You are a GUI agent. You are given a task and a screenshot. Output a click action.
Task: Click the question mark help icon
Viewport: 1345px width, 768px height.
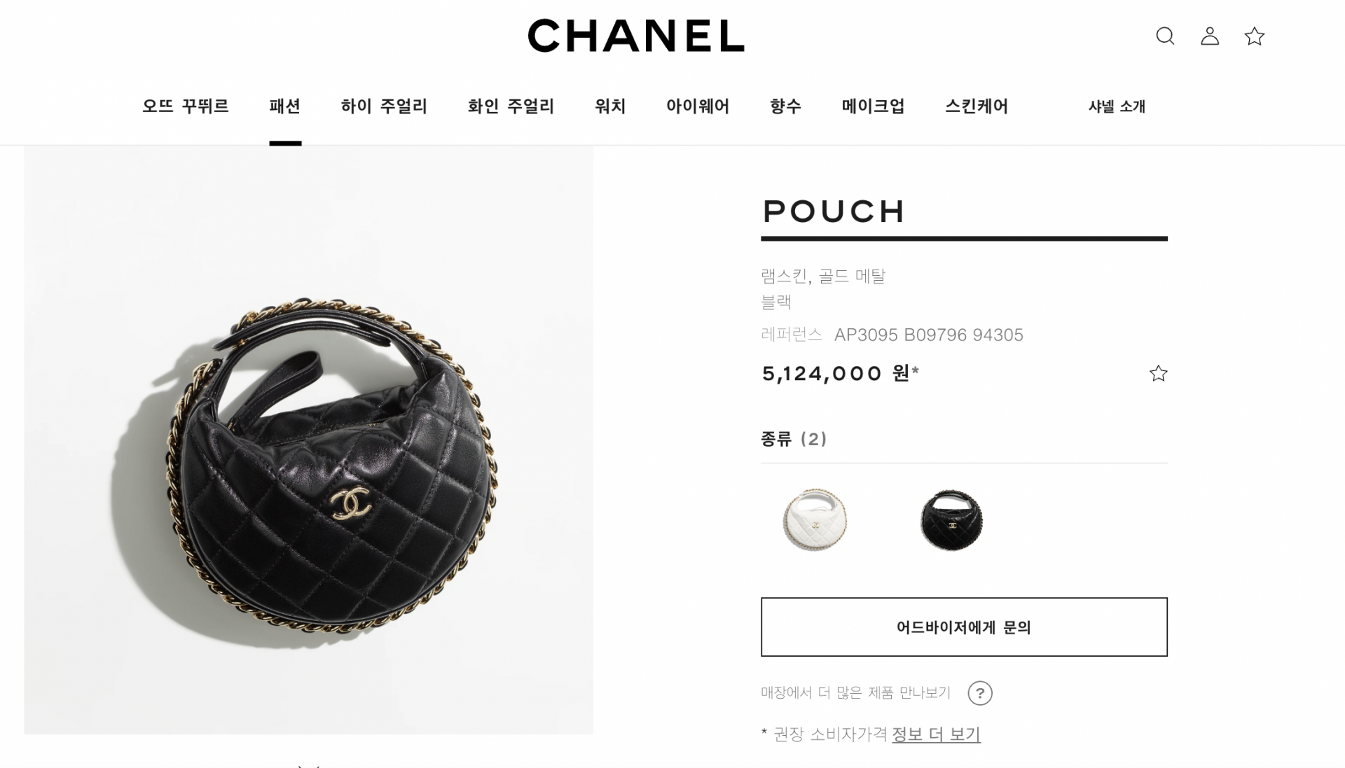click(x=979, y=693)
